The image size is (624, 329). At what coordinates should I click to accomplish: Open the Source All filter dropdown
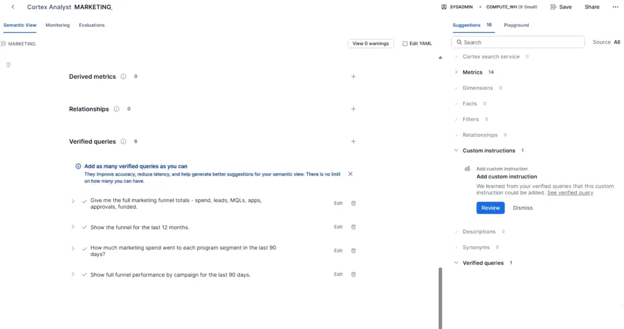pos(606,42)
